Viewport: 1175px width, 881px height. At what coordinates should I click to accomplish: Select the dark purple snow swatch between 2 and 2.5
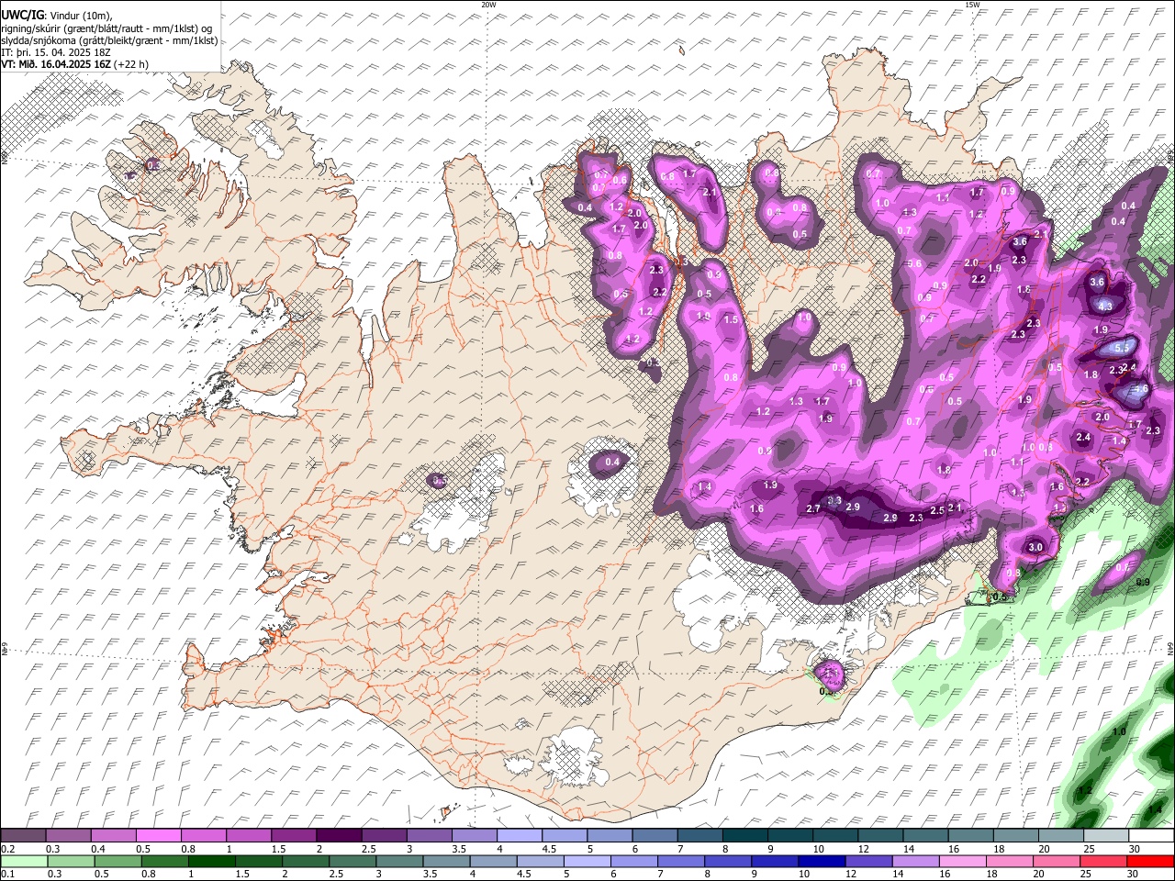[339, 836]
